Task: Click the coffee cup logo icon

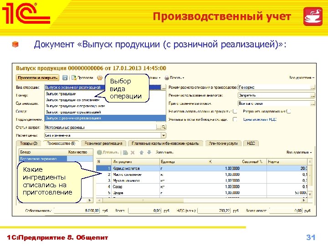Action: pos(313,16)
